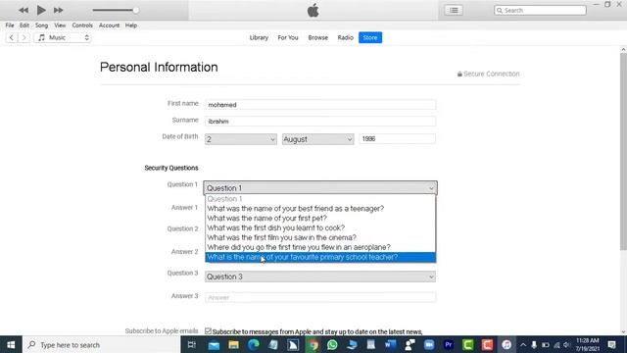Choose 'name of your first pet' question
The height and width of the screenshot is (353, 627).
[320, 218]
